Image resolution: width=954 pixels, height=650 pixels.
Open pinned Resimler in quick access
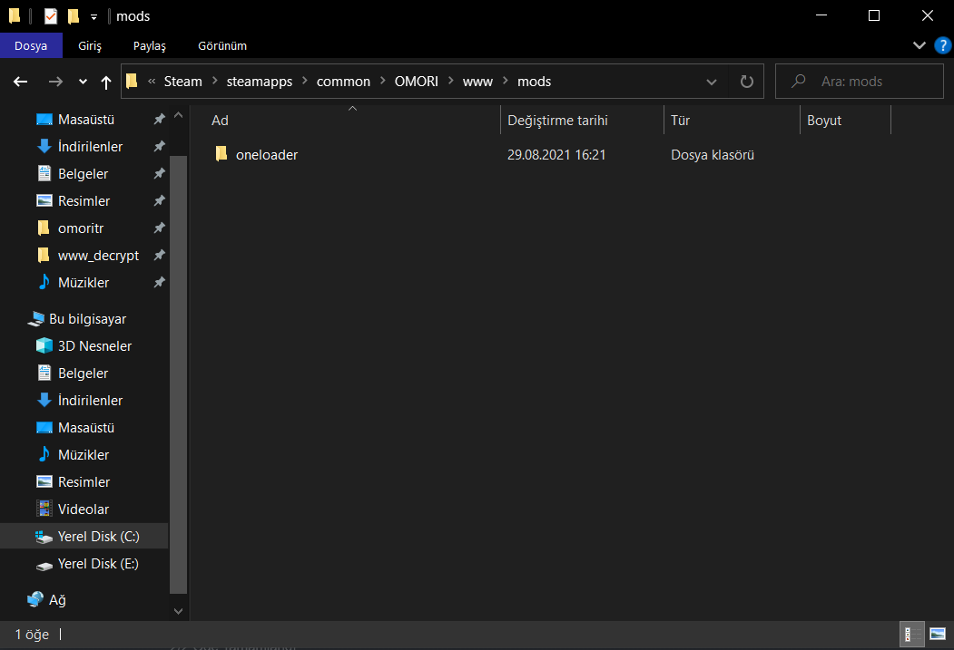click(84, 201)
